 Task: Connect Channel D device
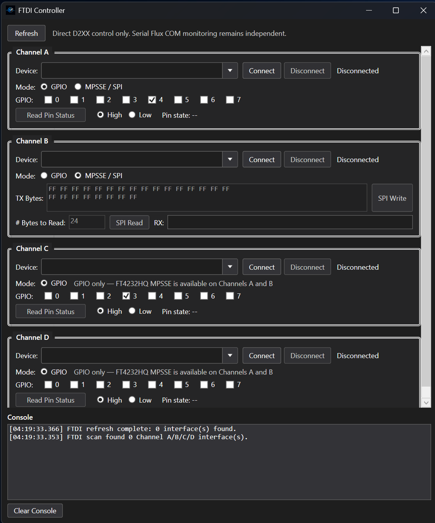point(262,355)
